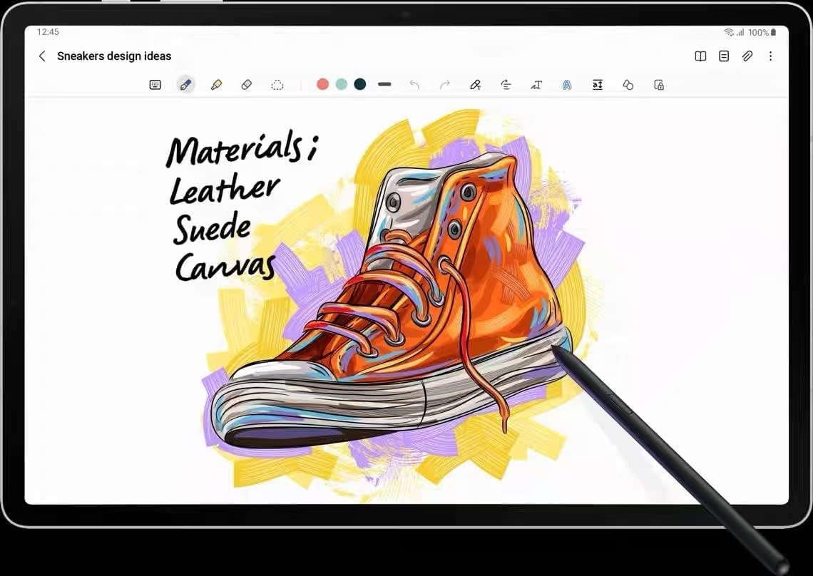Select the red color swatch

tap(322, 84)
